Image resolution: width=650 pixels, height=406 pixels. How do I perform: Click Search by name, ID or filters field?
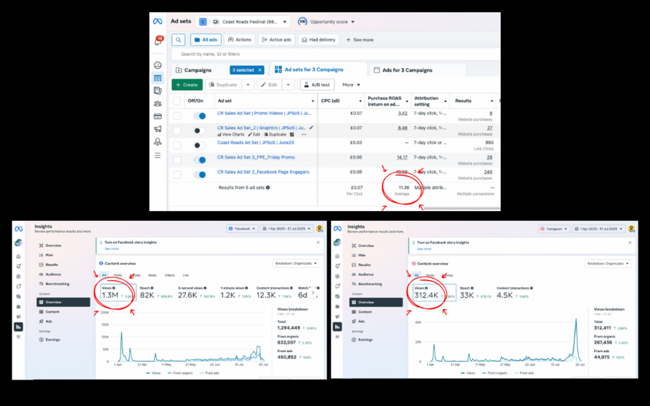pos(336,55)
